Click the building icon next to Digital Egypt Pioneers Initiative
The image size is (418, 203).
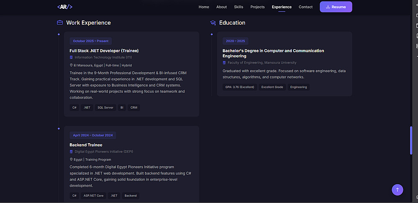71,152
